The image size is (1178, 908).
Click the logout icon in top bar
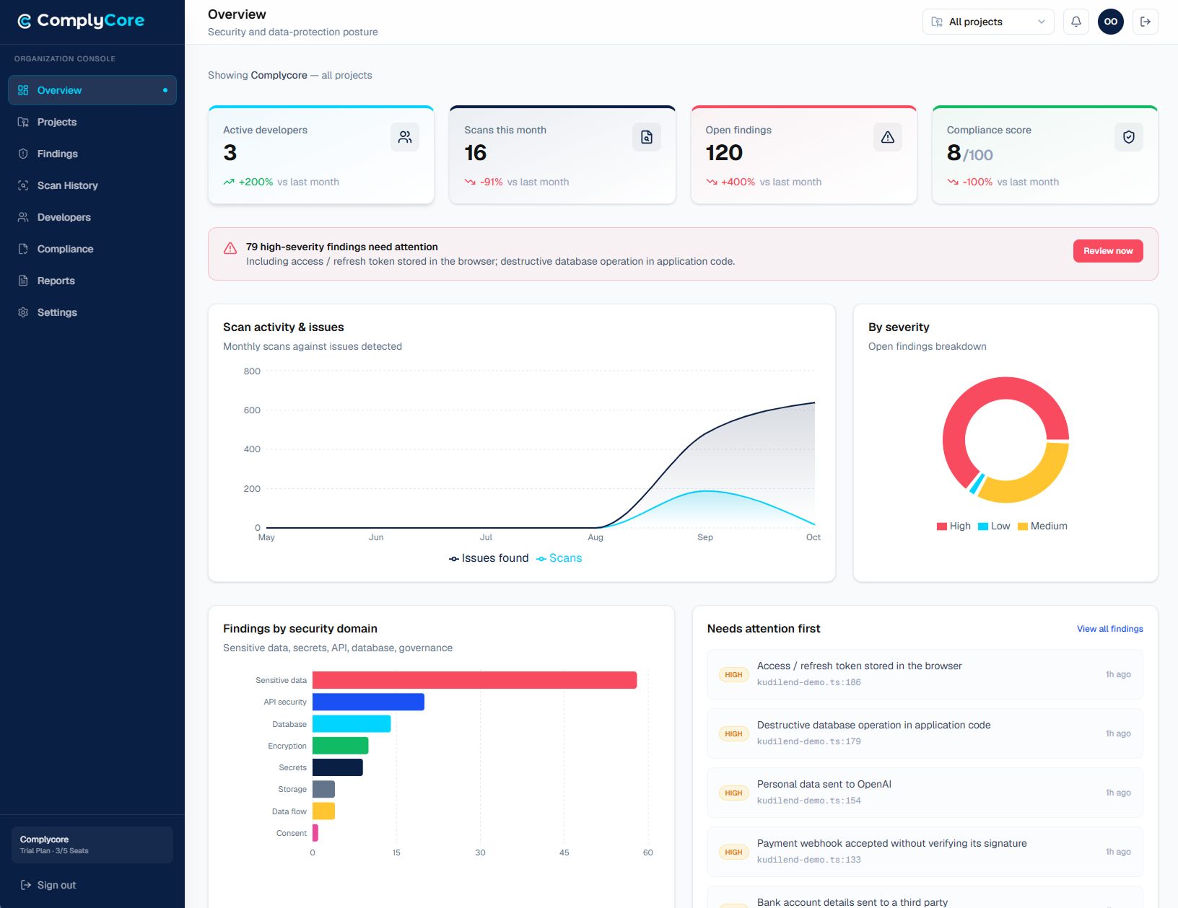[1146, 22]
